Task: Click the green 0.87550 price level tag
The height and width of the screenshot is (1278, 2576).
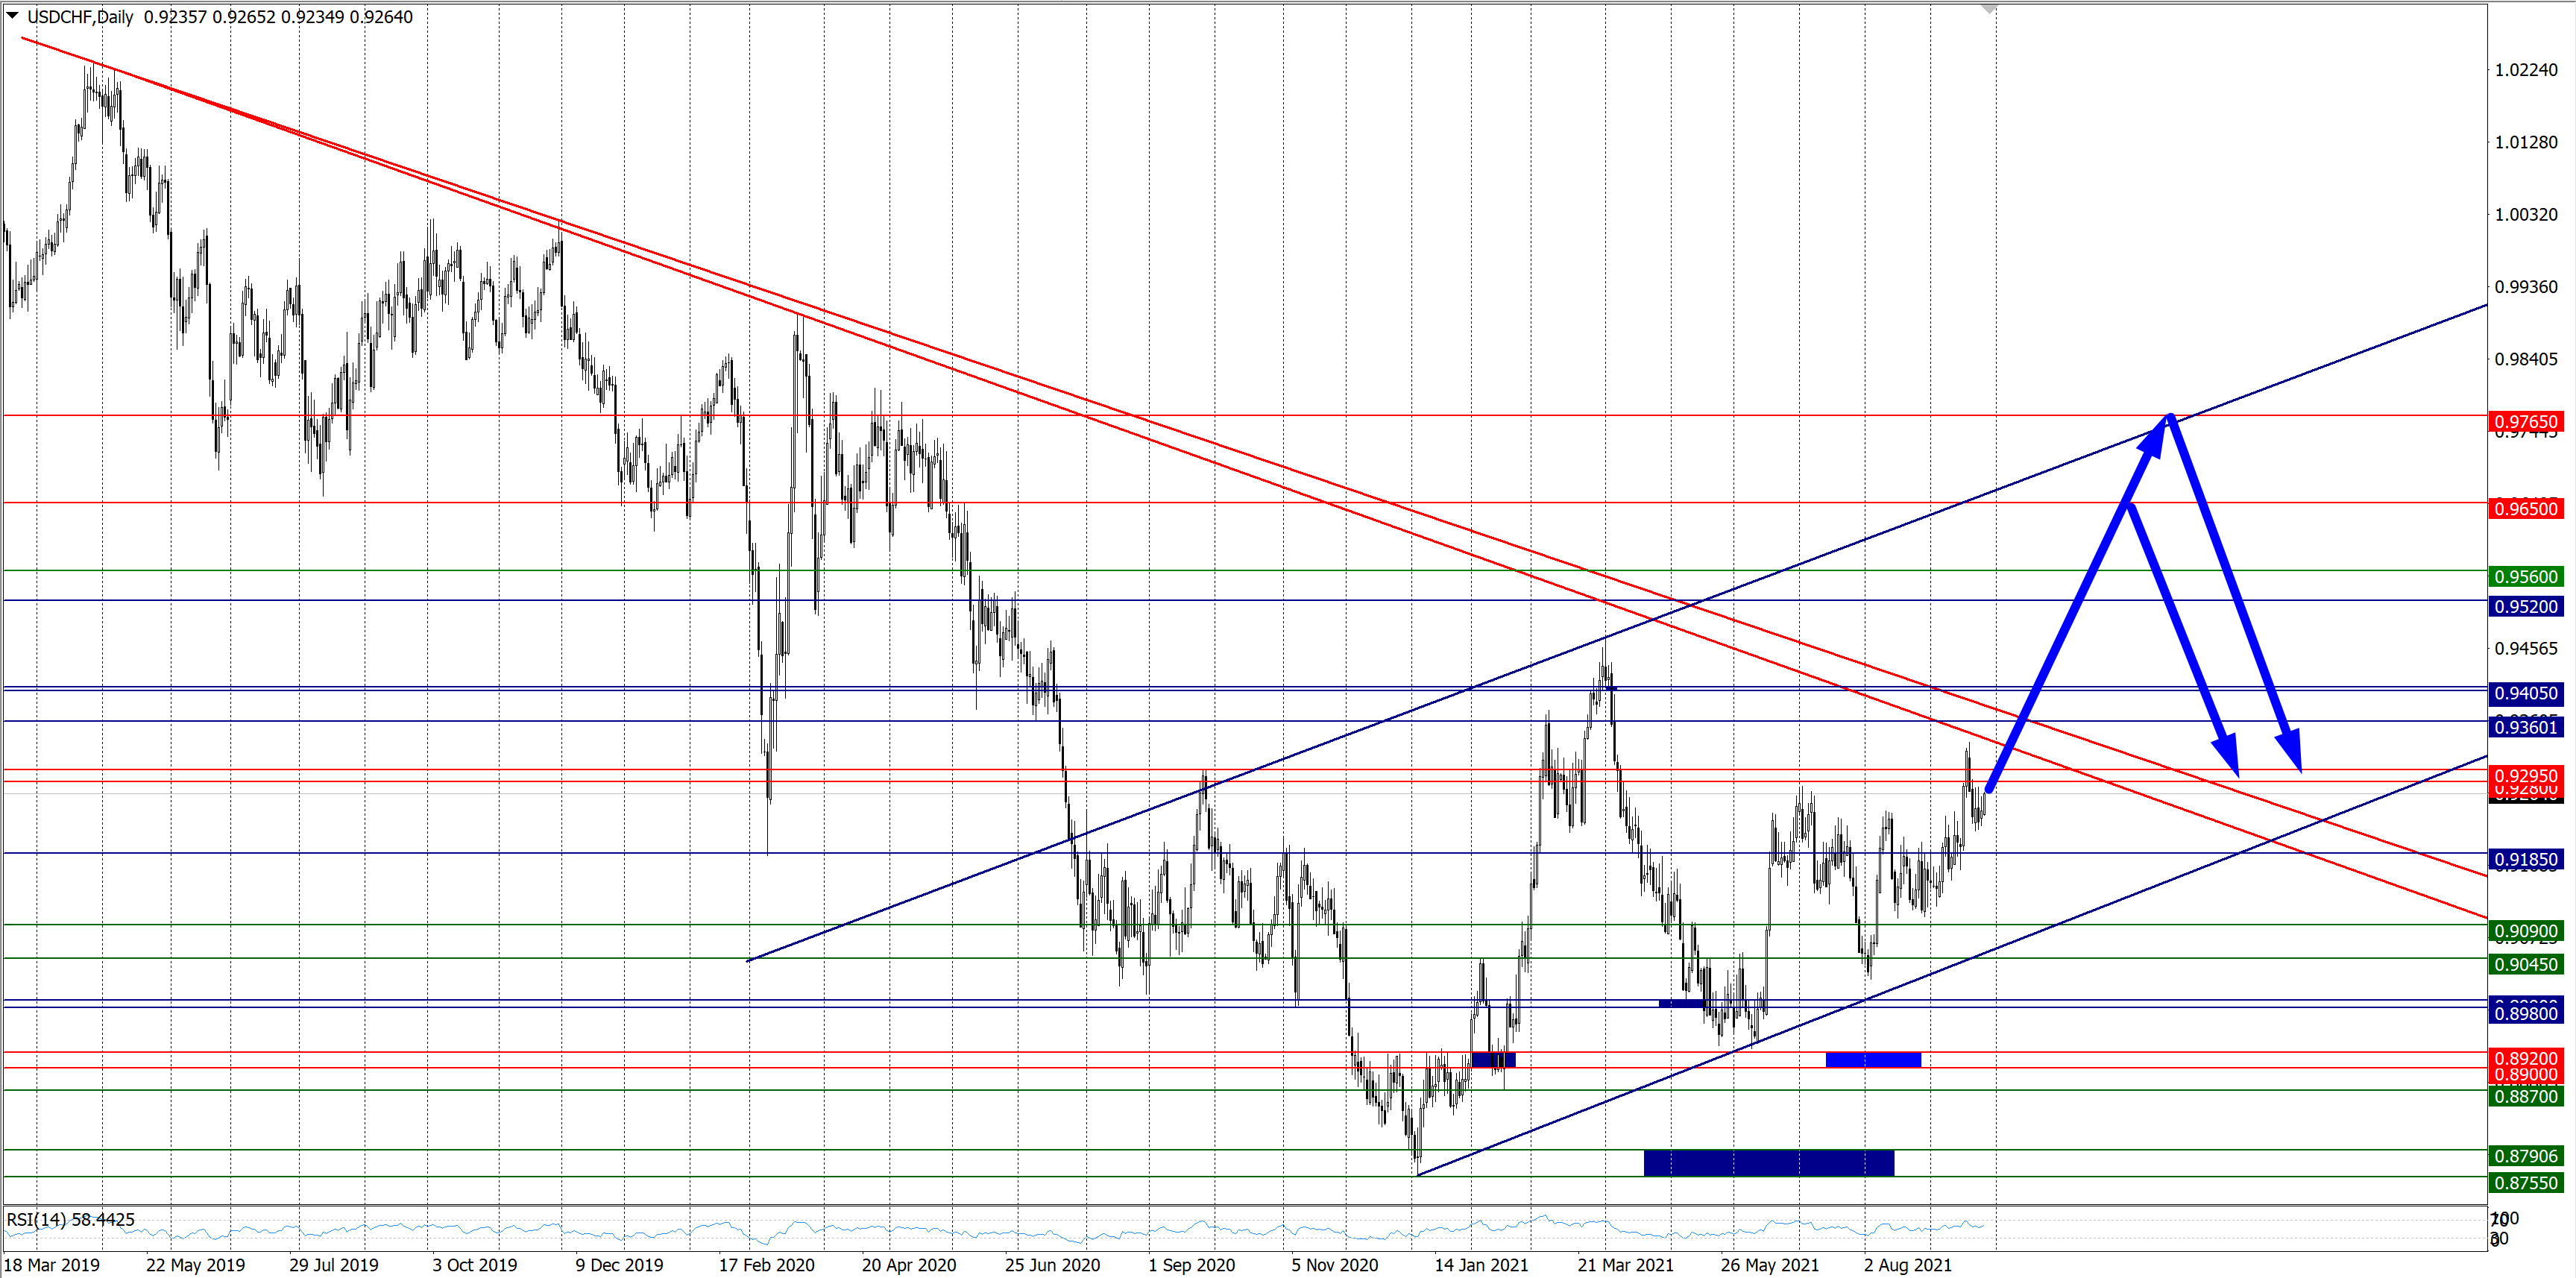Action: [x=2525, y=1184]
